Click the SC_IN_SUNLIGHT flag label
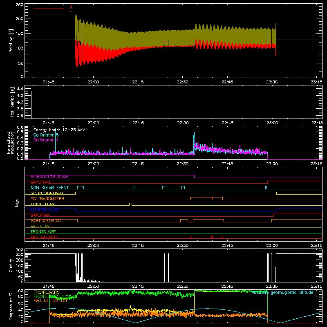Image resolution: width=327 pixels, height=327 pixels. pyautogui.click(x=47, y=193)
